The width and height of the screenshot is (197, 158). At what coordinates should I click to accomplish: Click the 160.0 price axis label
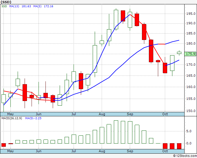(x=191, y=87)
